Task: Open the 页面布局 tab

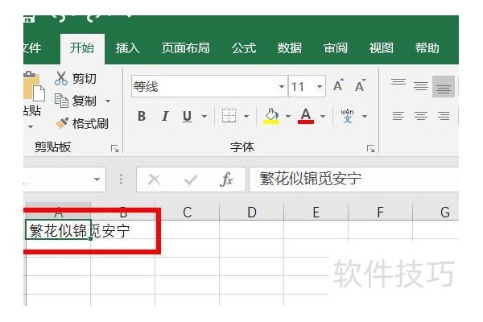Action: [x=186, y=48]
